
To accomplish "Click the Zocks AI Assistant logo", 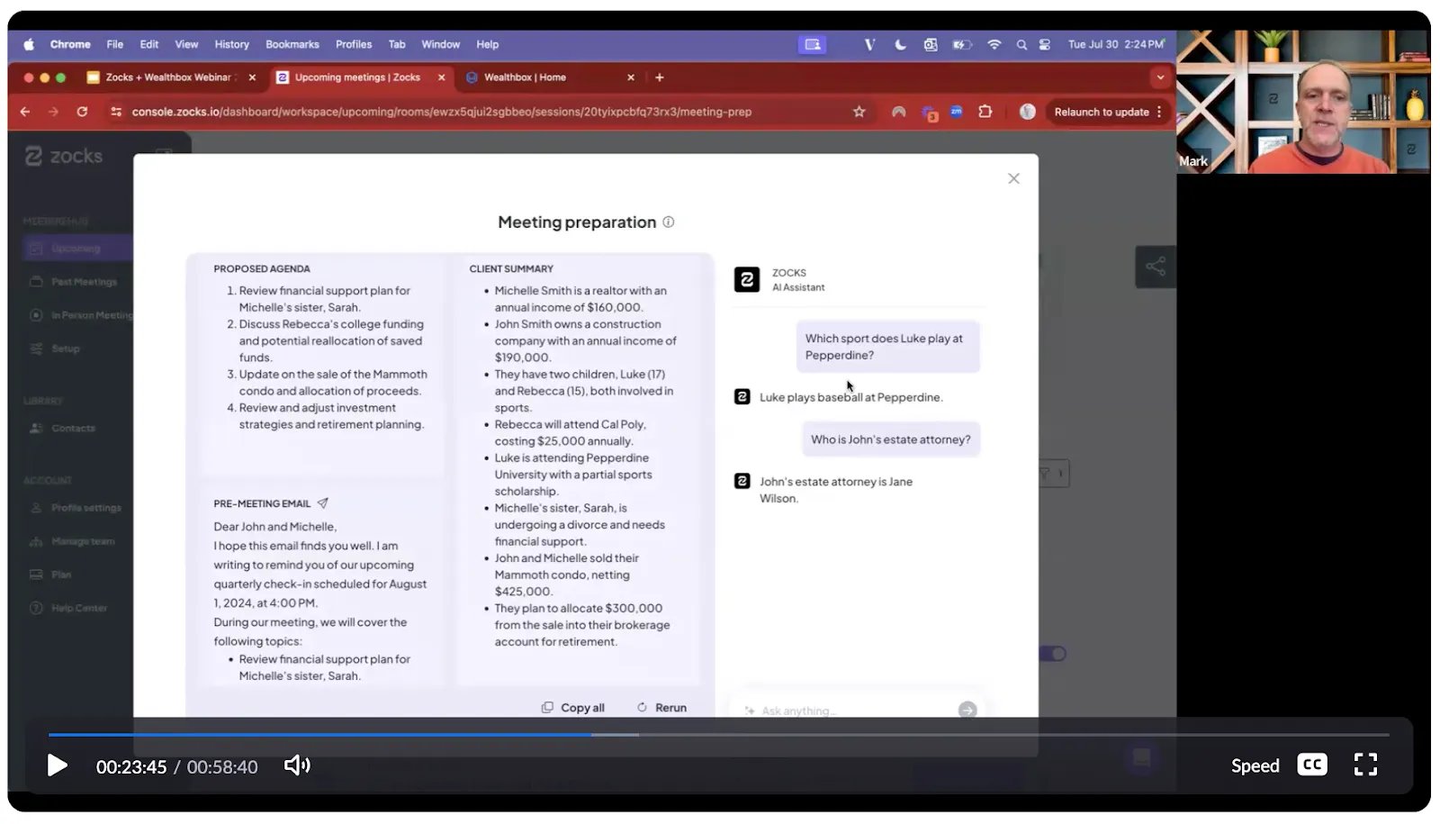I will [x=746, y=280].
